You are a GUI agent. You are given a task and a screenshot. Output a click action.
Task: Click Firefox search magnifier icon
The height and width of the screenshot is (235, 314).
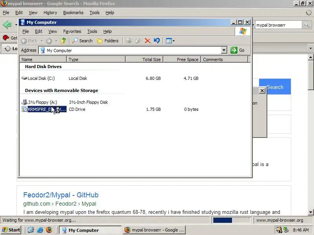307,25
